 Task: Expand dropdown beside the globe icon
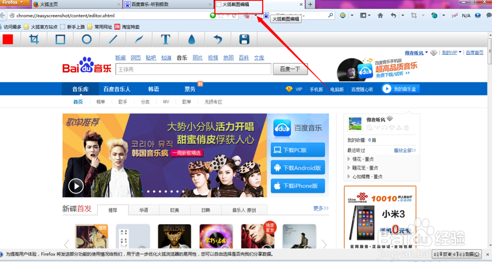pos(443,15)
